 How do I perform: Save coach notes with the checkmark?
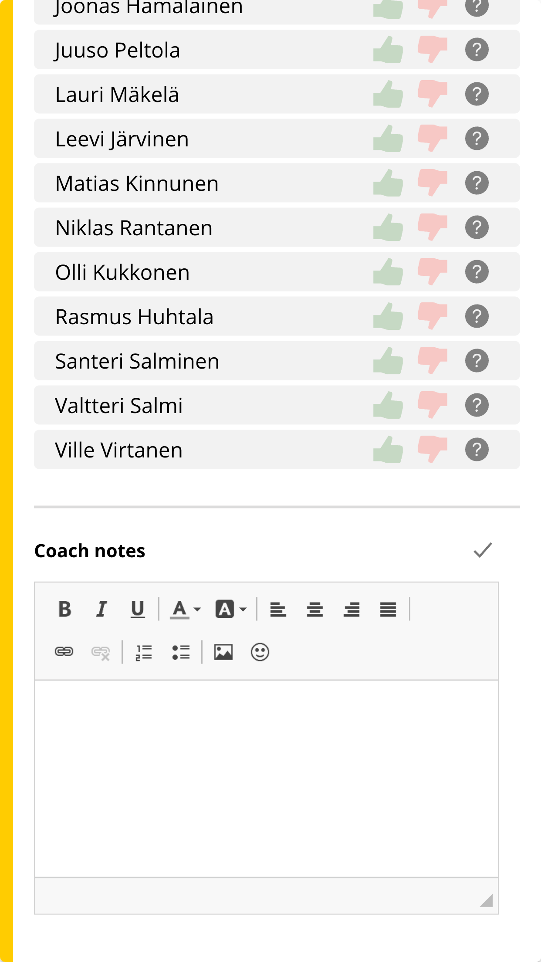coord(483,550)
